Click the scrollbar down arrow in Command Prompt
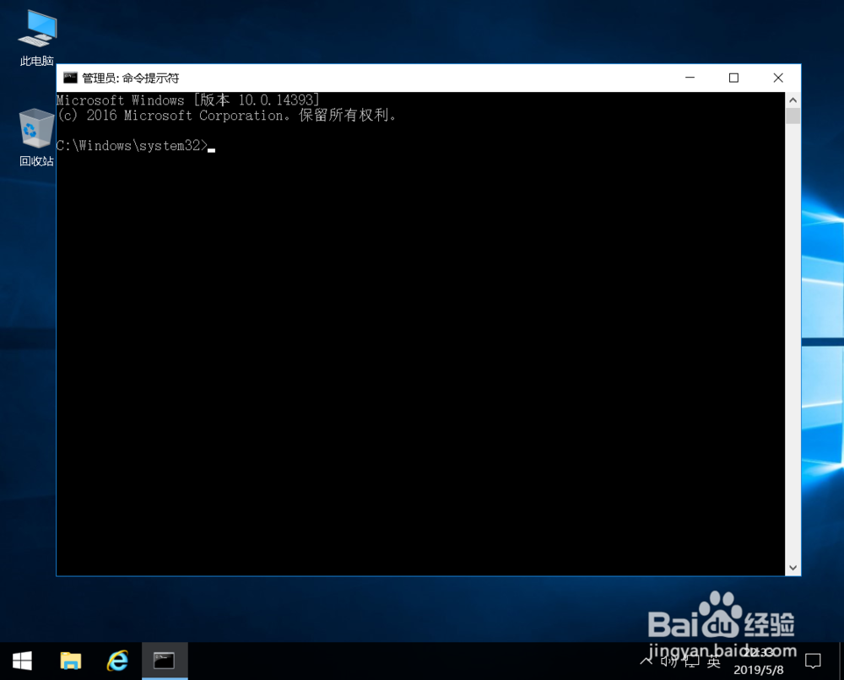Viewport: 844px width, 680px height. pos(793,568)
